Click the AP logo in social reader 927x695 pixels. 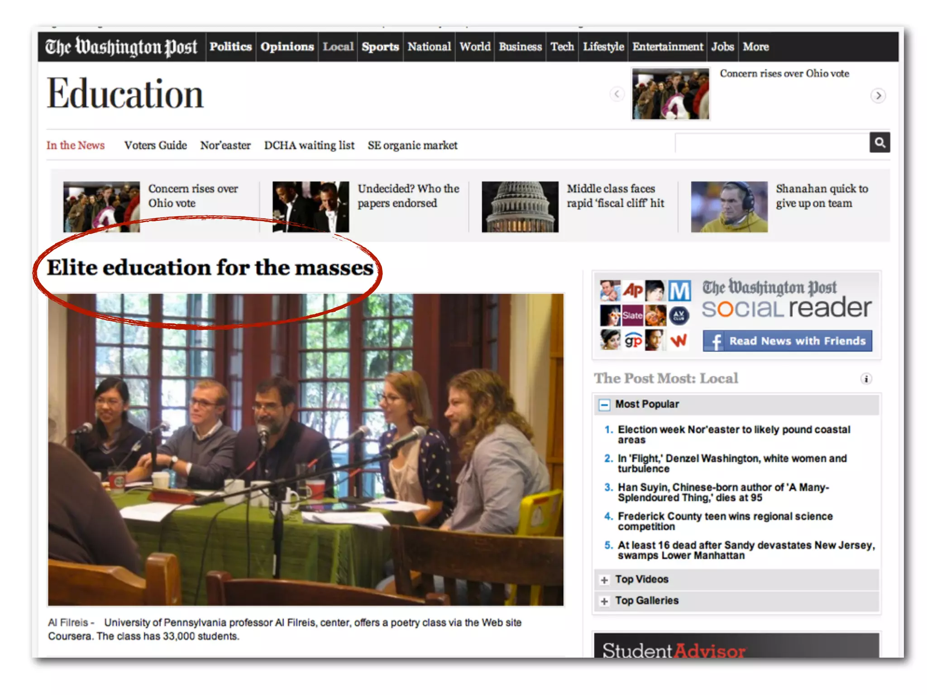[x=633, y=290]
